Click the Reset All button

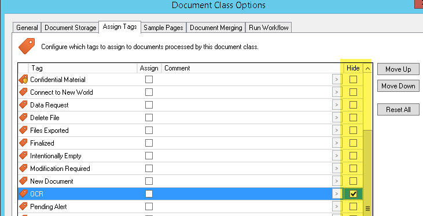[x=398, y=110]
